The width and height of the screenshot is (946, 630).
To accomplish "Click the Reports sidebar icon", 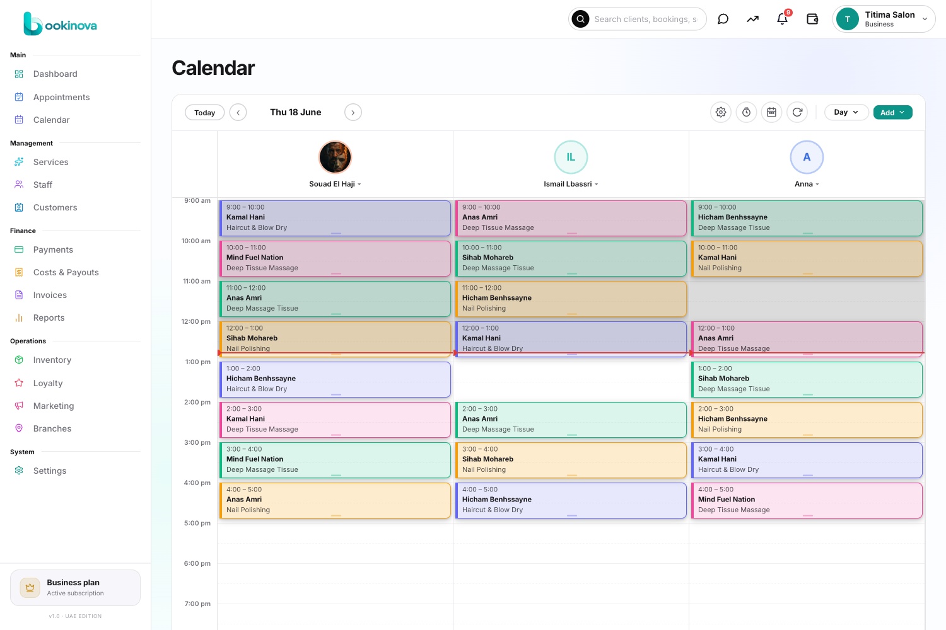I will pos(19,318).
